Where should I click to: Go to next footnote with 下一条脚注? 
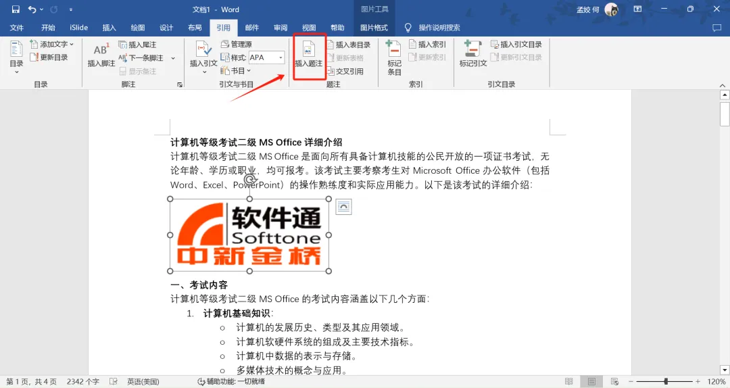click(141, 57)
